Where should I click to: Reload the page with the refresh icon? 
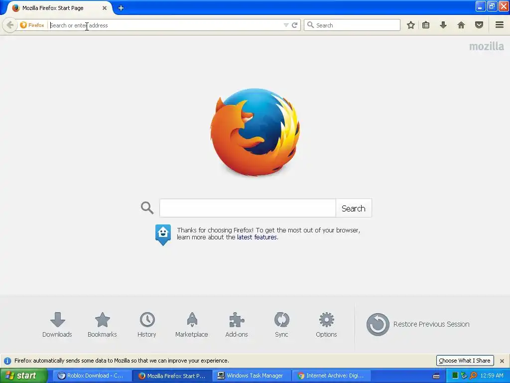295,25
